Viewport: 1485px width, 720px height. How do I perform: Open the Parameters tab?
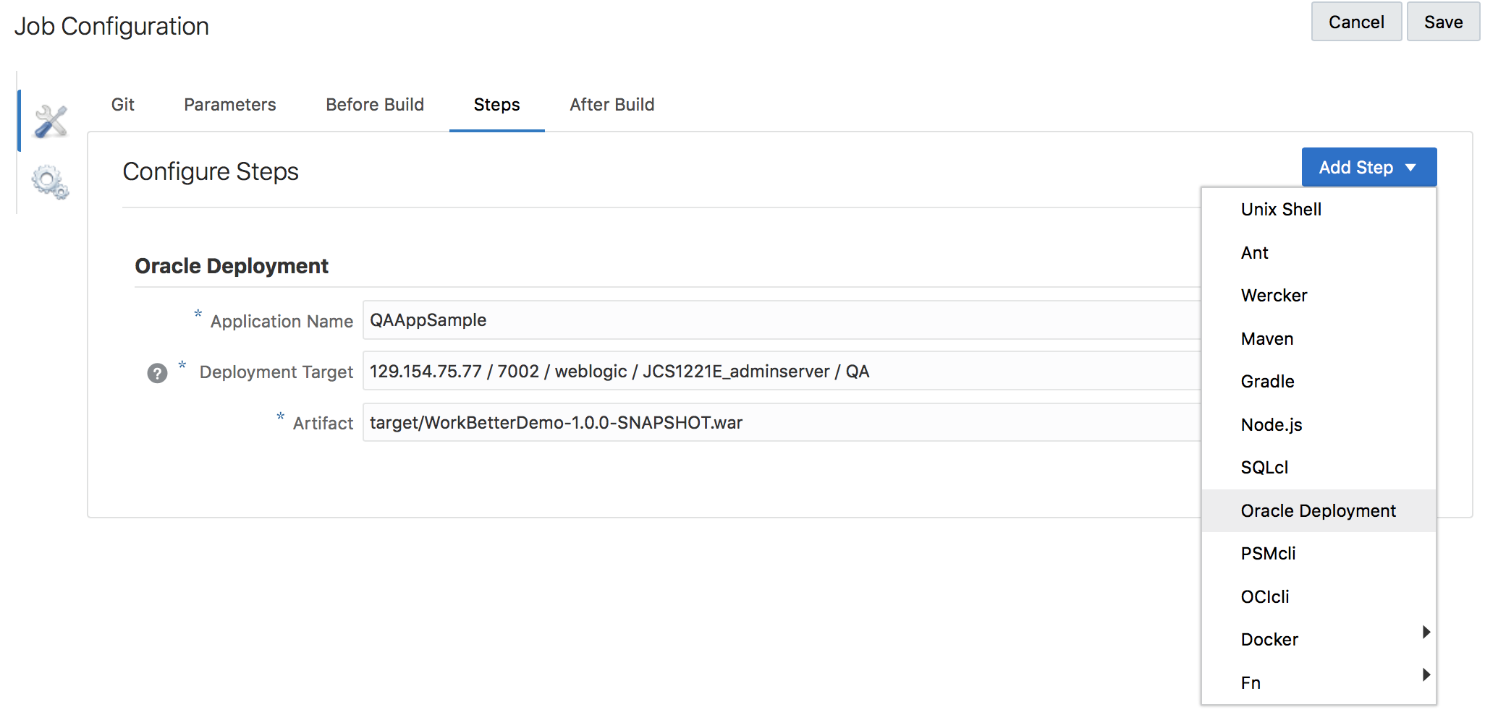click(230, 105)
